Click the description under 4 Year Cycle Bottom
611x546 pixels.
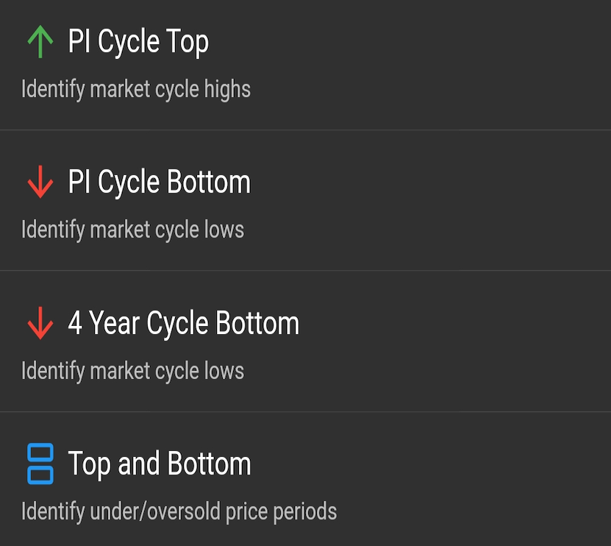132,370
